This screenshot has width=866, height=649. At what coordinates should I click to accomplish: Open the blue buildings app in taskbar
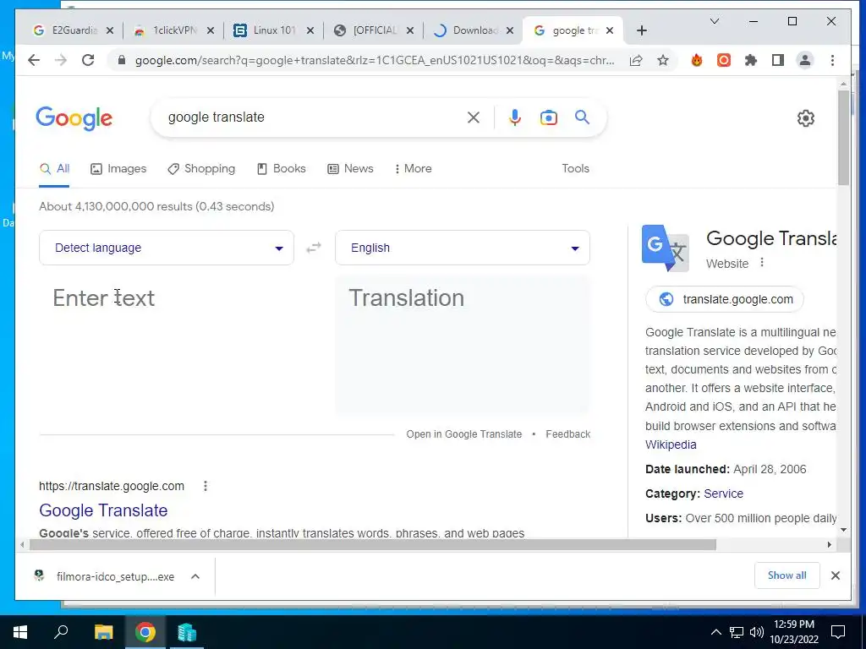(187, 632)
